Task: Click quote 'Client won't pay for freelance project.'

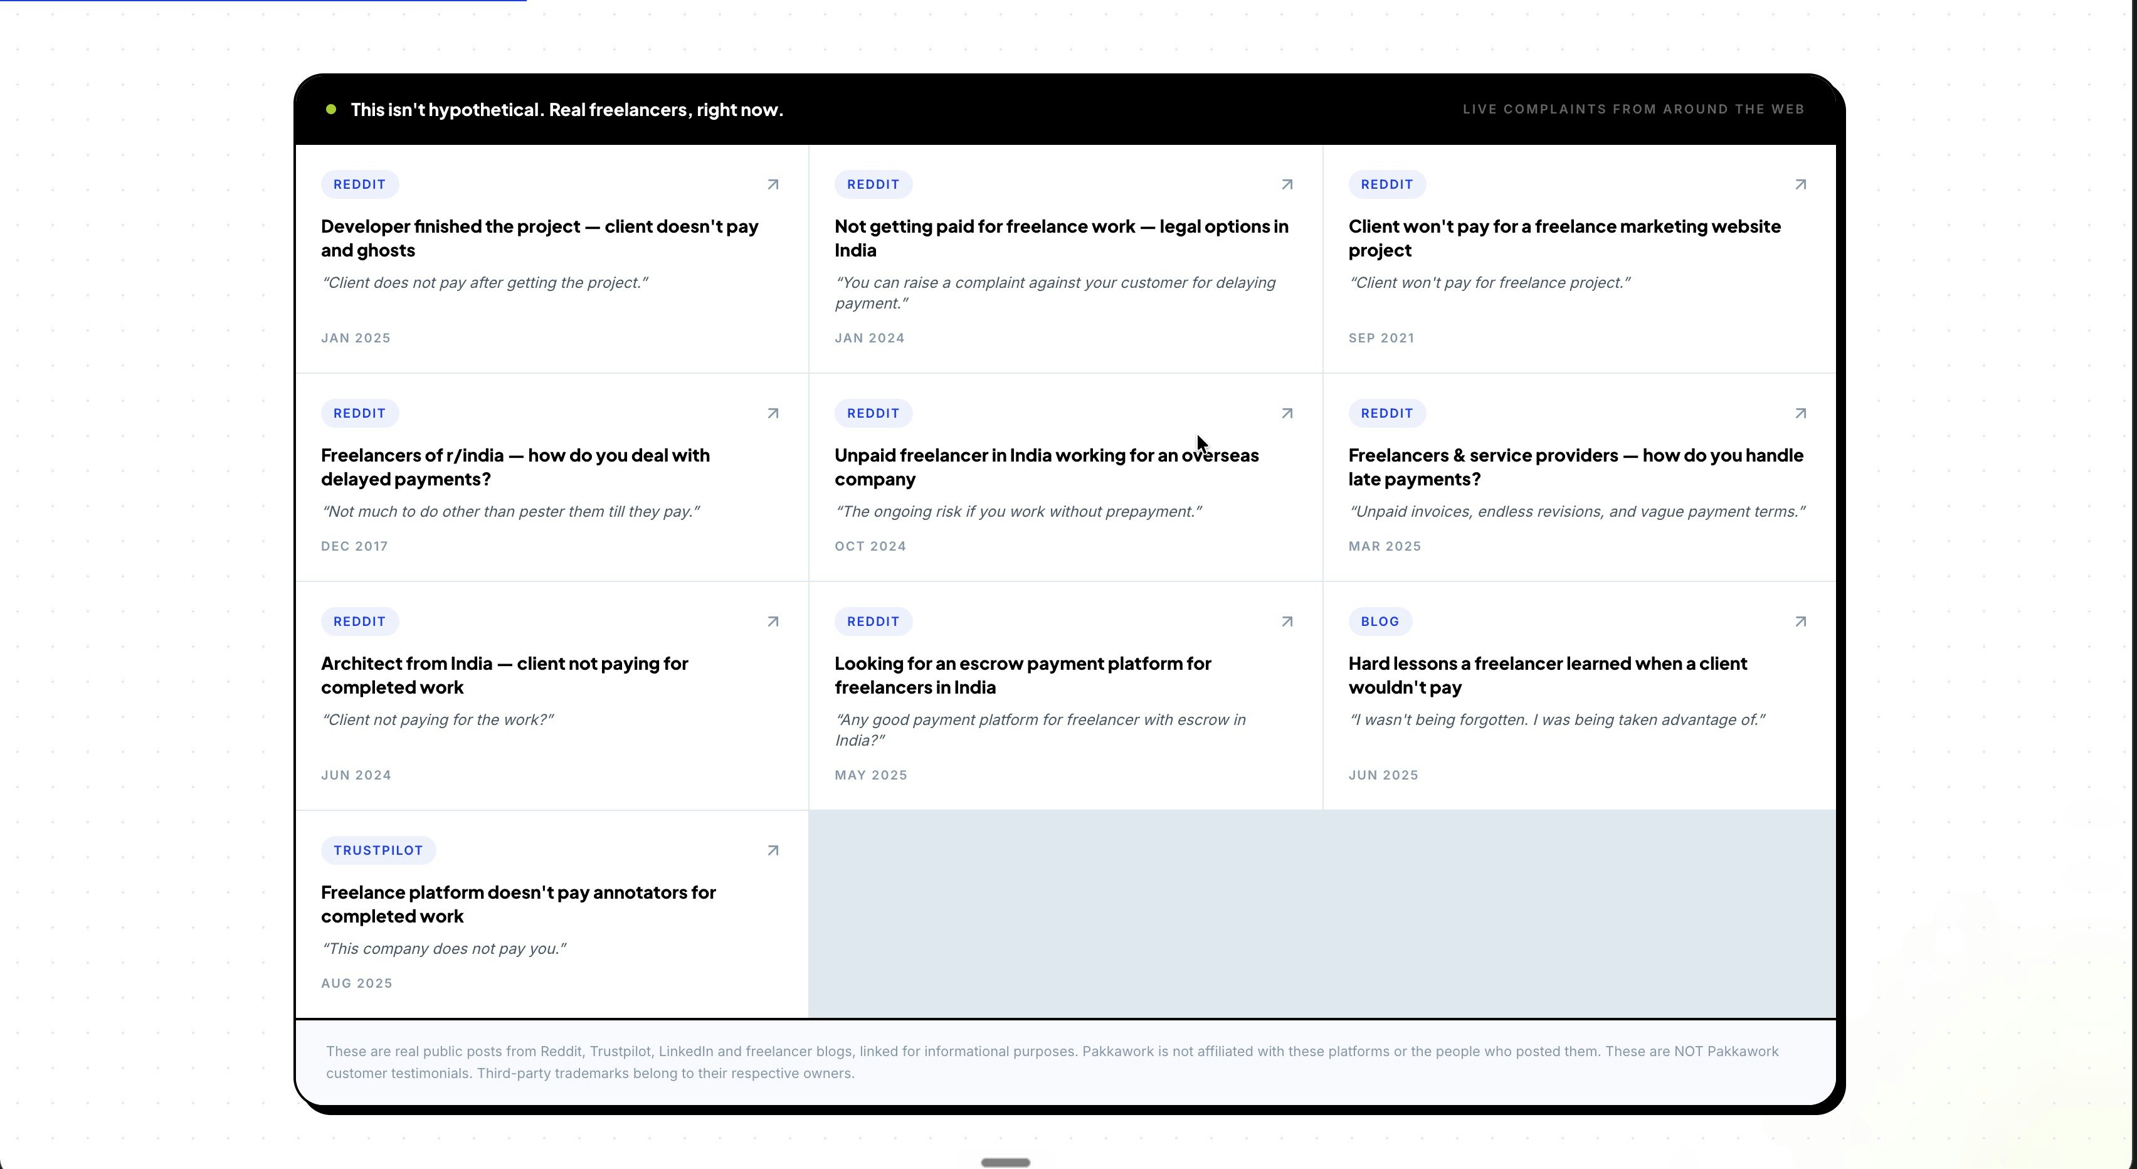Action: click(1489, 283)
